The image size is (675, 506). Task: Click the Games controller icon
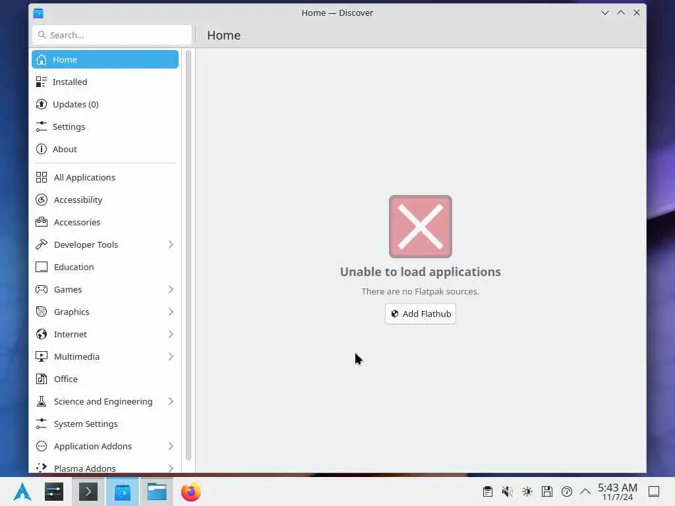tap(42, 289)
